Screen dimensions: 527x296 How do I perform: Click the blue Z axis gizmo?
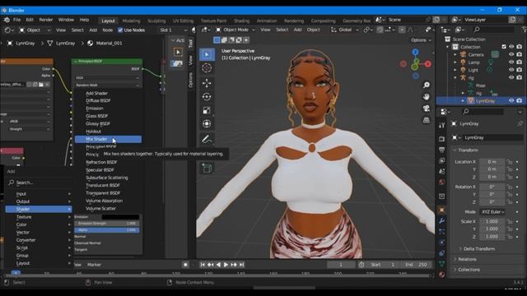tap(415, 52)
